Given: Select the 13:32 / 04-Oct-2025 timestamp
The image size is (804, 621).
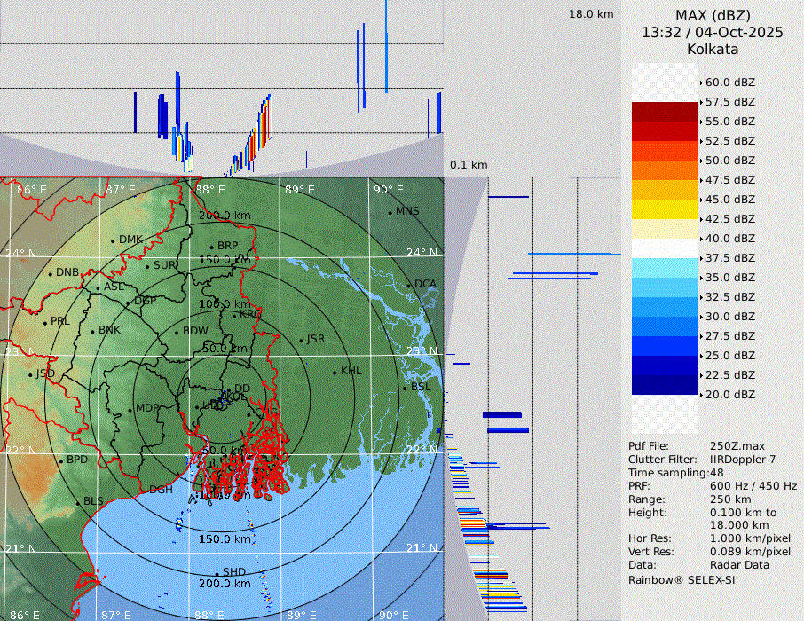Looking at the screenshot, I should (x=713, y=32).
